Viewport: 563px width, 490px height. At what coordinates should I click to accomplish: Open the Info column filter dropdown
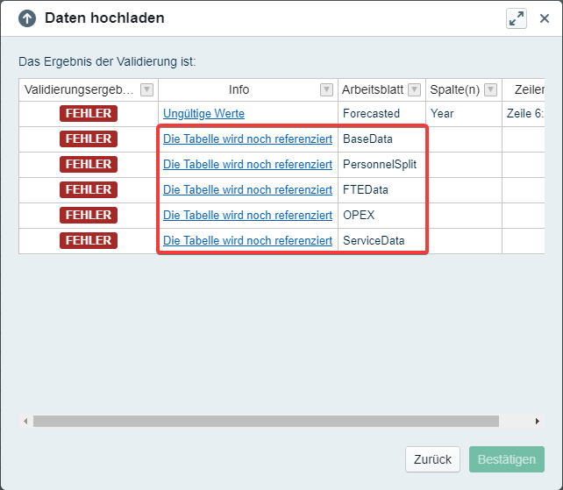click(326, 89)
